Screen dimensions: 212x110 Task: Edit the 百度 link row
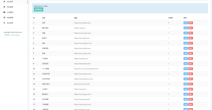186,23
